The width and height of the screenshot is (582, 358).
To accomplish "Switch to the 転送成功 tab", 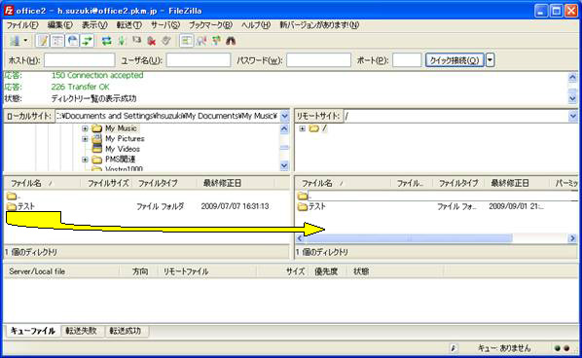I will (x=126, y=331).
